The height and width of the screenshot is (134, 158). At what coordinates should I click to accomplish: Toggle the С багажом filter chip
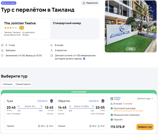click(7, 84)
